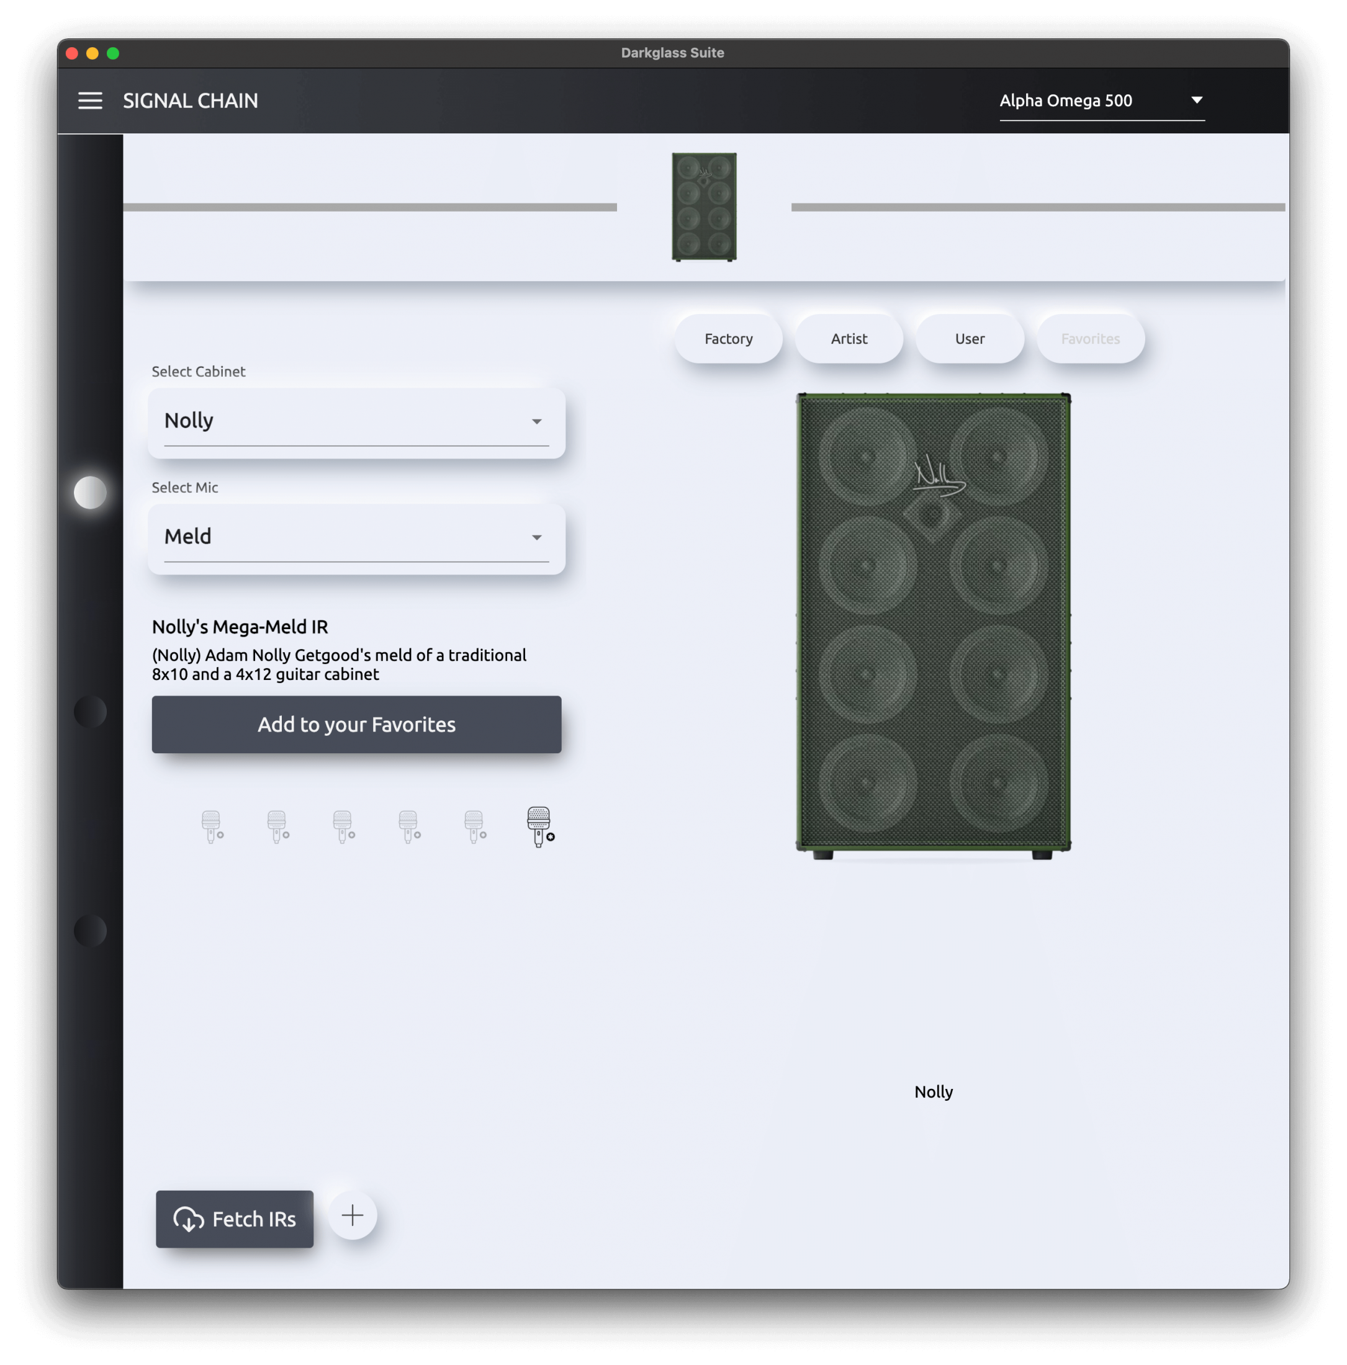Select the highlighted sixth microphone icon

coord(541,826)
